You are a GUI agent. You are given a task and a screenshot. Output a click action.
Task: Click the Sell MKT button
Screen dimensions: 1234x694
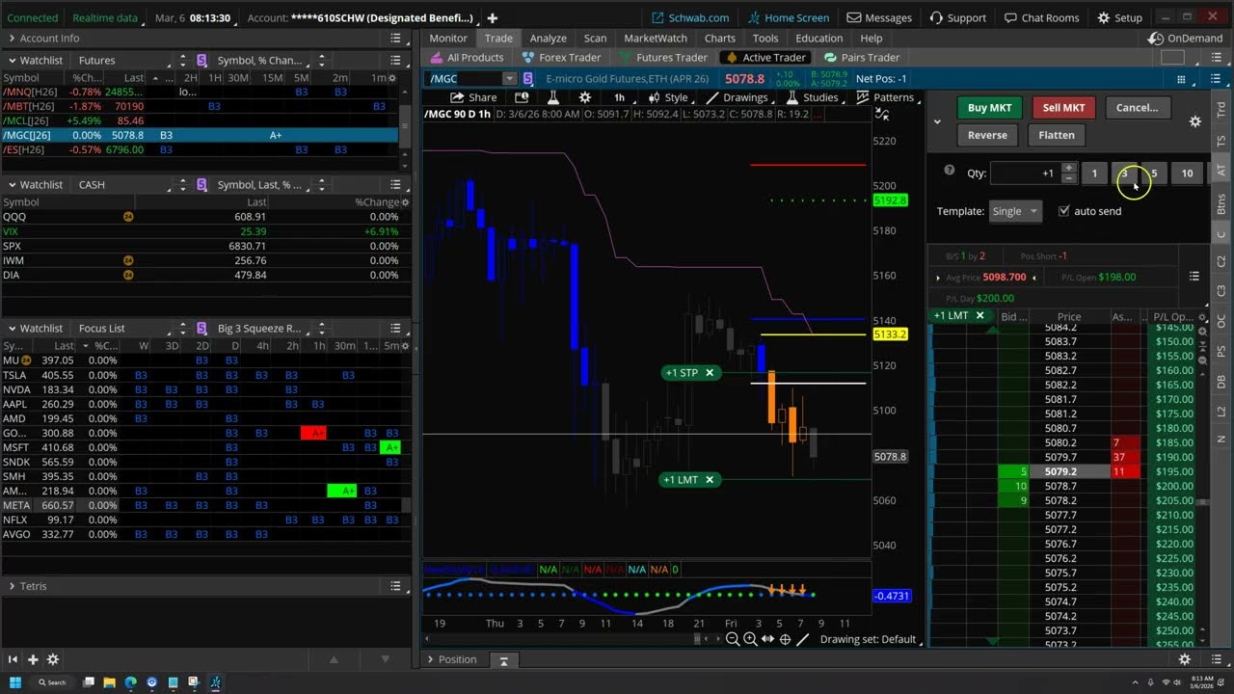(x=1063, y=108)
